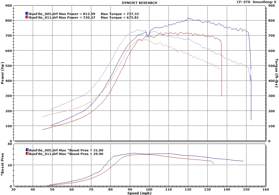This screenshot has height=195, width=279.
Task: Click the blue RunFile_005 power legend swatch
Action: point(27,13)
